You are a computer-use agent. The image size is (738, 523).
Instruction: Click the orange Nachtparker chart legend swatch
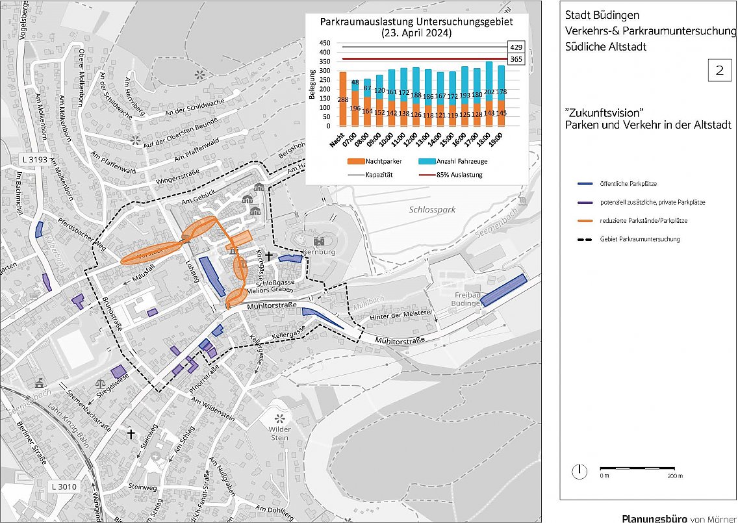(x=356, y=162)
